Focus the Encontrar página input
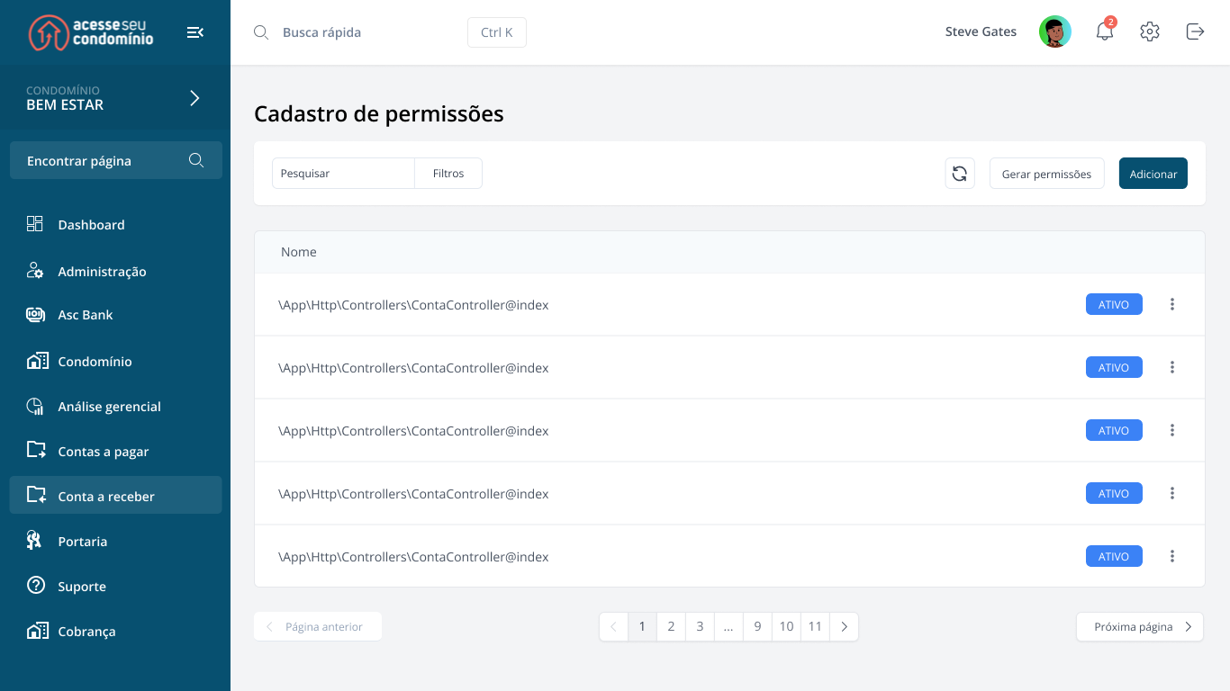This screenshot has height=691, width=1230. (x=116, y=160)
